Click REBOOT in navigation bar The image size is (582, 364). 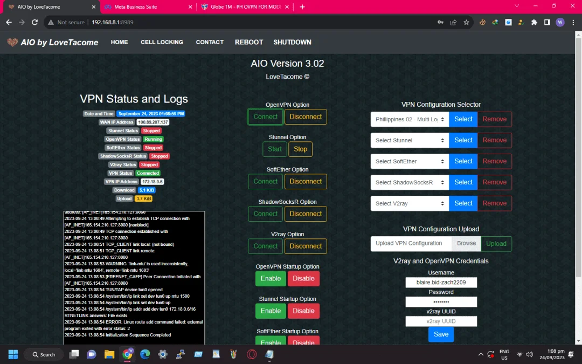tap(248, 43)
